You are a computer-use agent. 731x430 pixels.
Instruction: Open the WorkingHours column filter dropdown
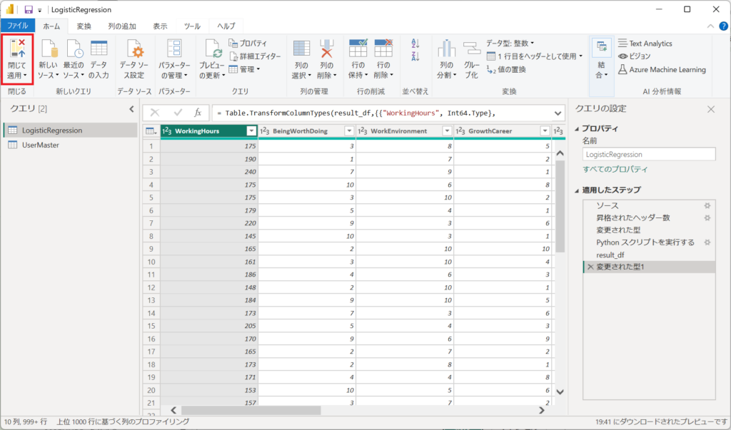tap(251, 131)
